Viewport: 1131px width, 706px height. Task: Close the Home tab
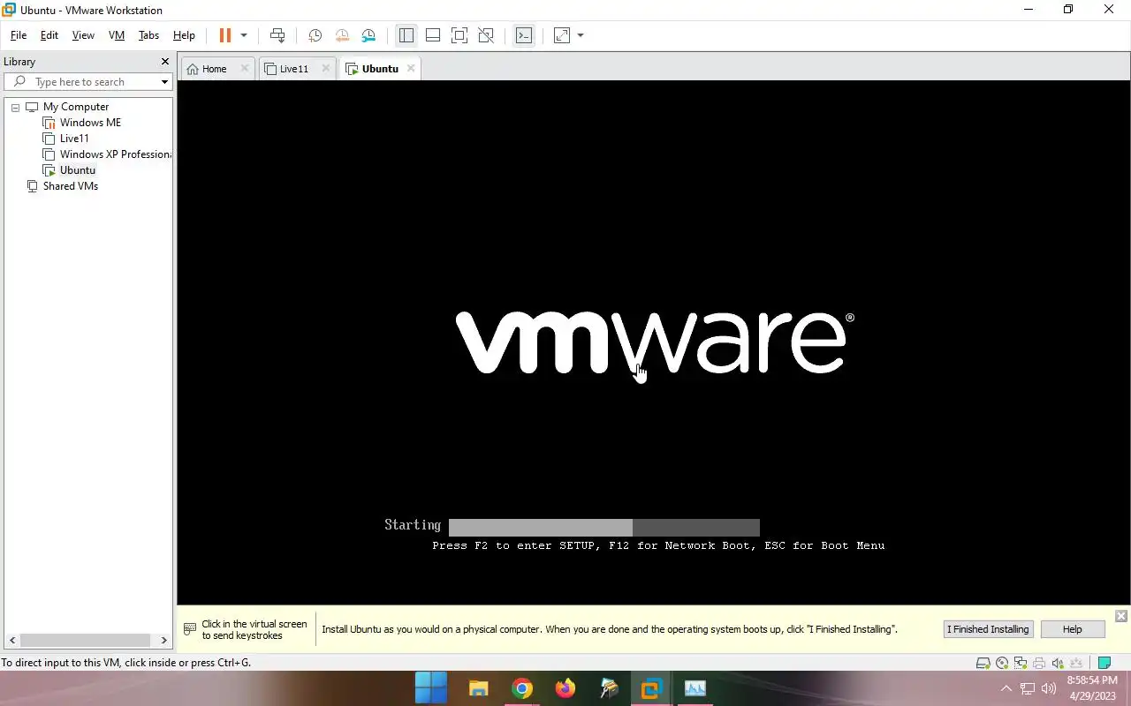(245, 68)
